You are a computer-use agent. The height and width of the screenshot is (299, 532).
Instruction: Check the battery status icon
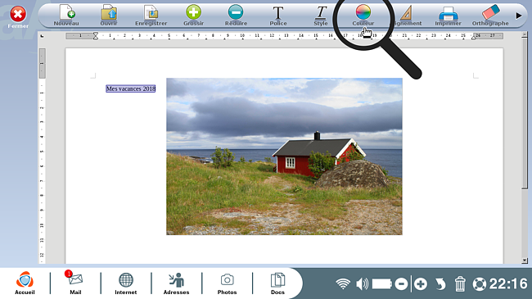(x=382, y=283)
